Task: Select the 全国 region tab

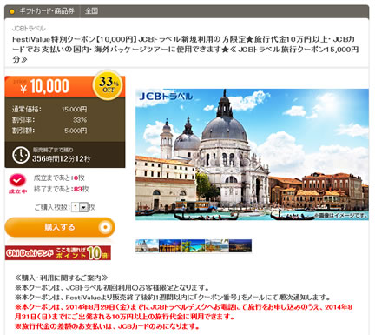Action: [91, 11]
